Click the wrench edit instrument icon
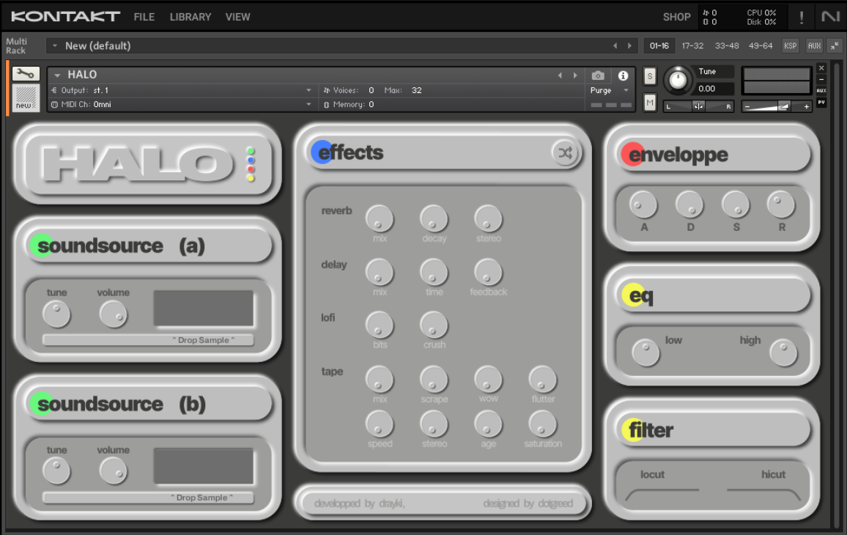Screen dimensions: 847x535 pos(26,73)
